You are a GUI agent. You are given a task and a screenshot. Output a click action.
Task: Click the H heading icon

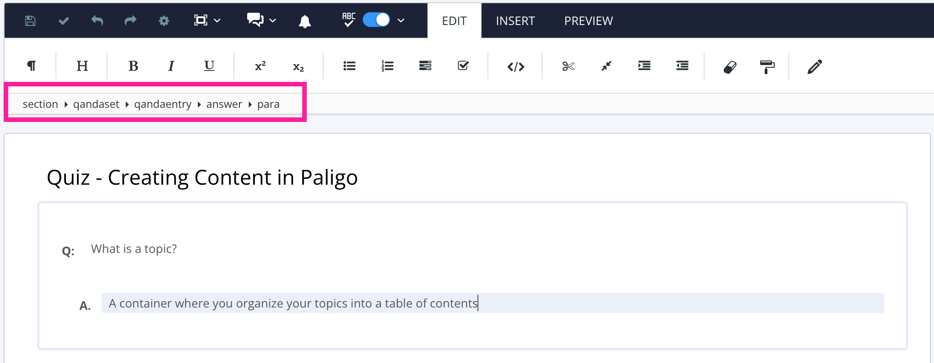click(82, 66)
